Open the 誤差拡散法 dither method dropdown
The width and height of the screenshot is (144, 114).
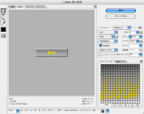(108, 41)
